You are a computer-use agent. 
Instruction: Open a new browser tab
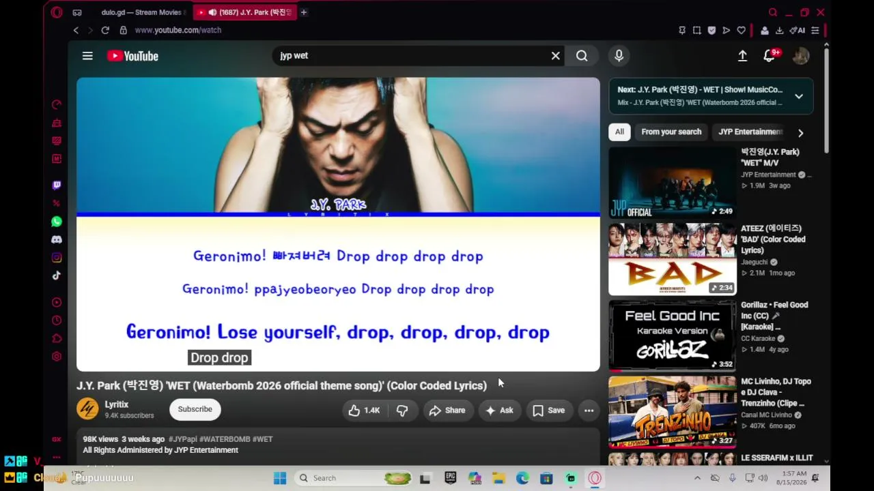pos(304,12)
